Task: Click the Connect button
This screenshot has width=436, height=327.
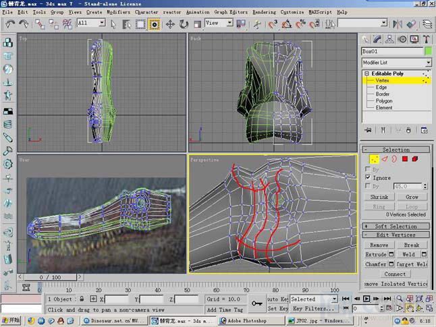Action: tap(395, 274)
